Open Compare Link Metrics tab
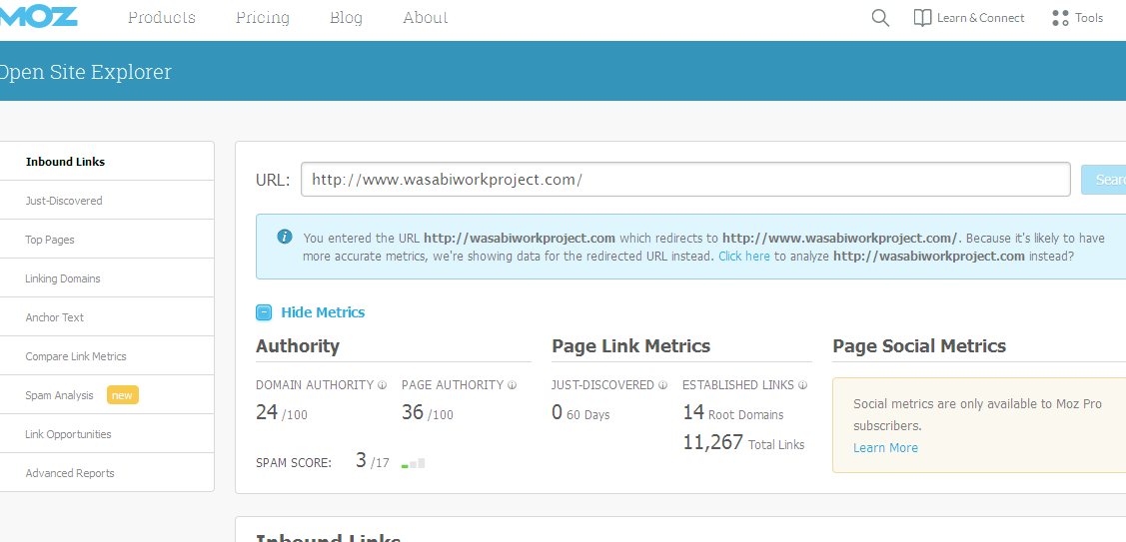The width and height of the screenshot is (1126, 542). pos(107,356)
